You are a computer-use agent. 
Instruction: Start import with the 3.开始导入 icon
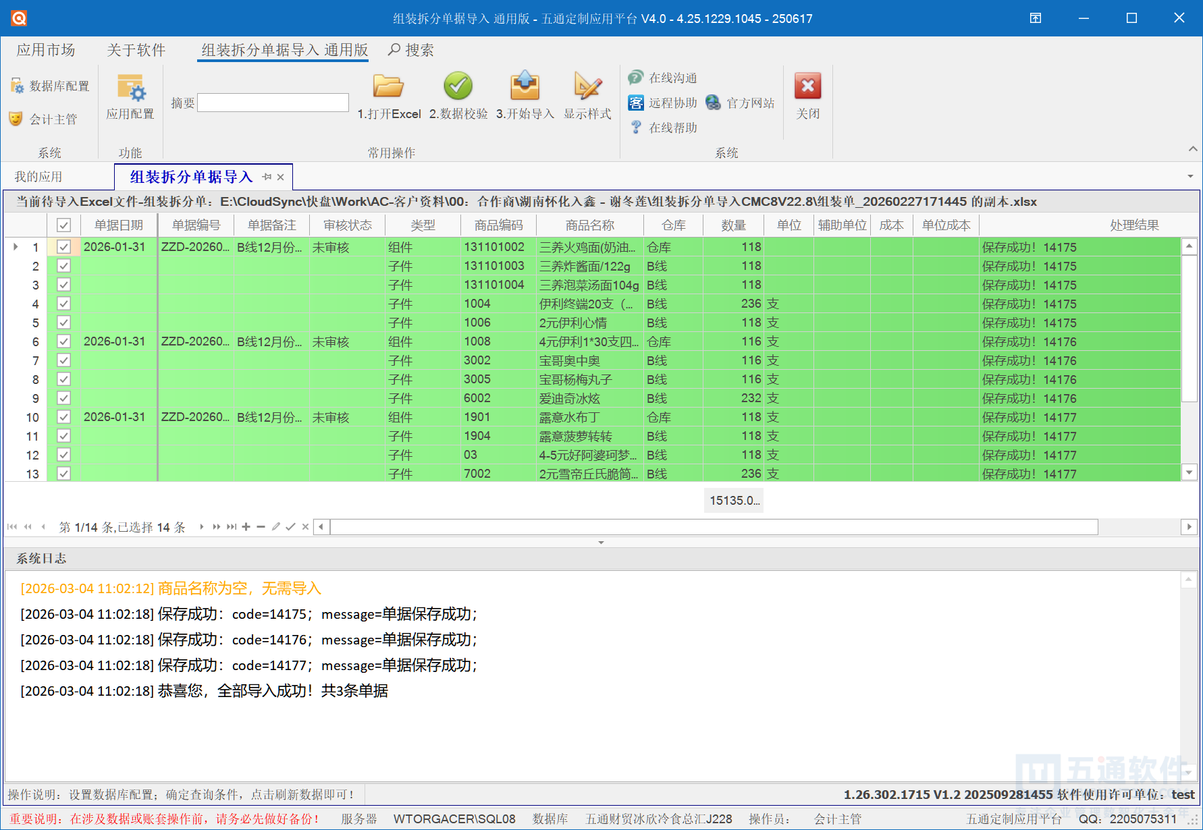(x=525, y=87)
